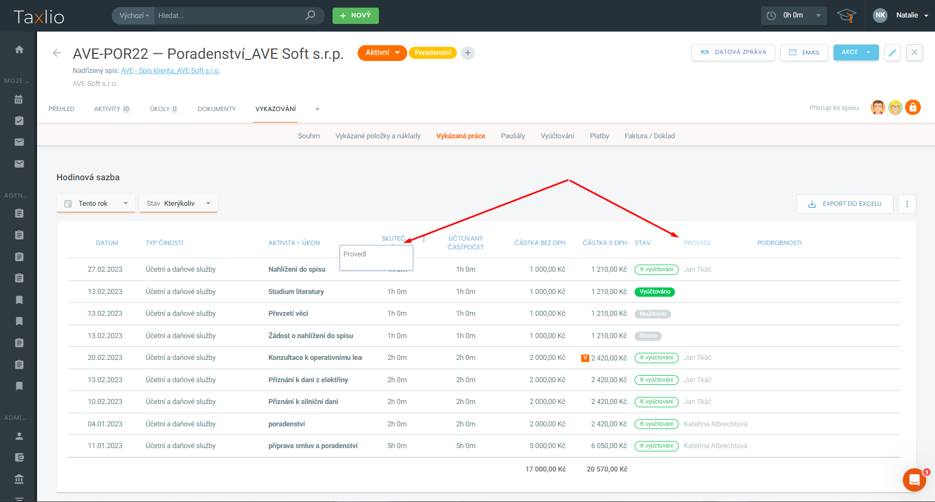Switch to the AKTIVITY tab
This screenshot has height=502, width=935.
tap(112, 109)
